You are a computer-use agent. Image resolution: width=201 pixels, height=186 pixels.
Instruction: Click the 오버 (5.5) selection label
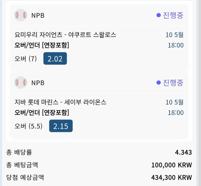[x=29, y=126]
